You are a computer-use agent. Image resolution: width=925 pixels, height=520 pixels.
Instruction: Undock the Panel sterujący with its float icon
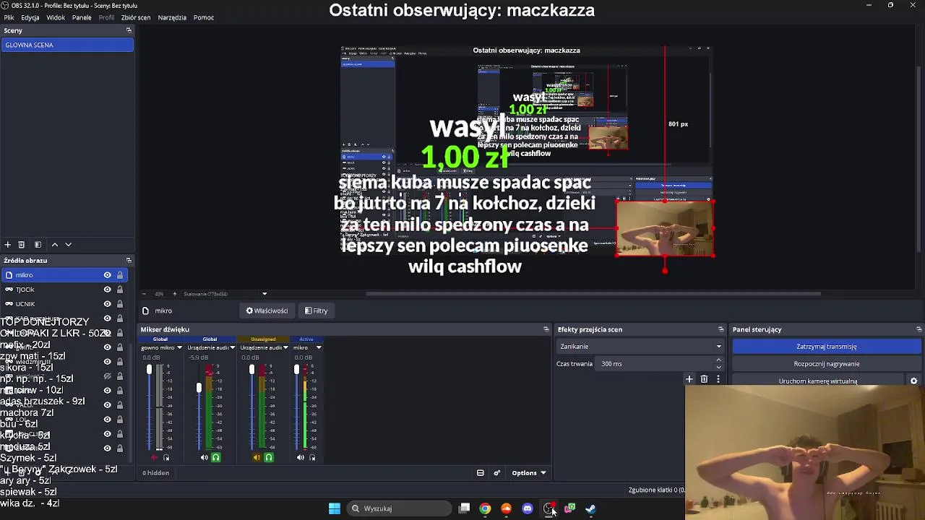pos(918,329)
